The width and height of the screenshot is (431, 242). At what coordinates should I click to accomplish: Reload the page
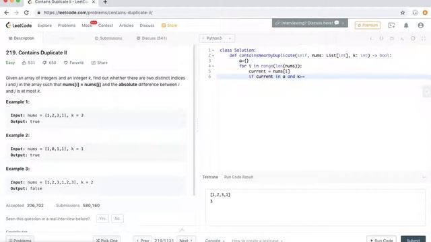coord(26,13)
